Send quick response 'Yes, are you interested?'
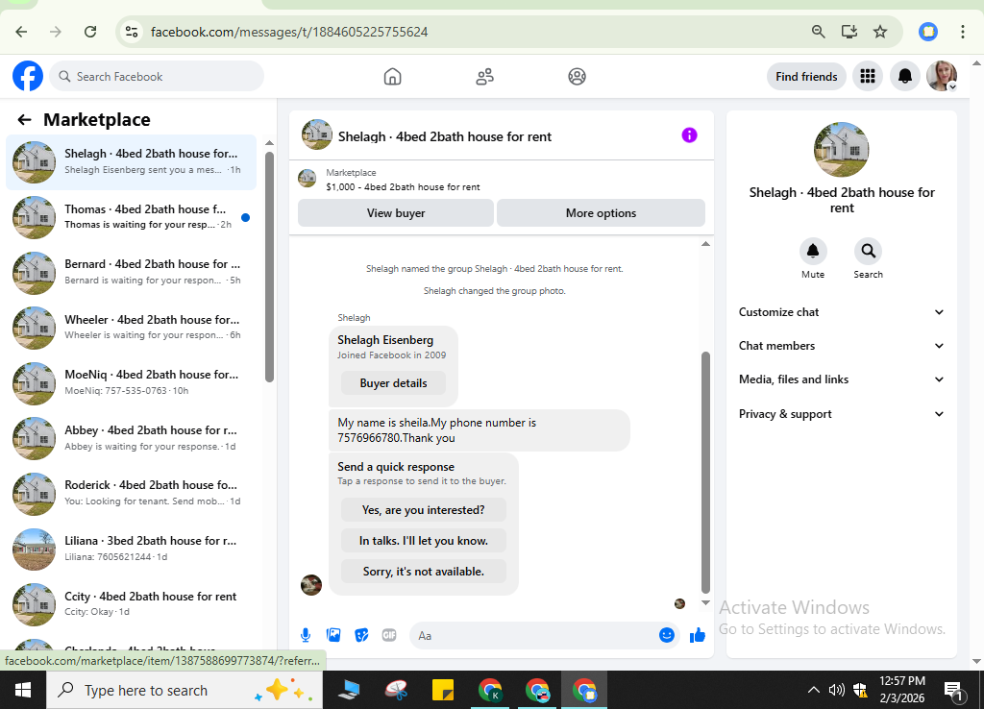 tap(423, 509)
